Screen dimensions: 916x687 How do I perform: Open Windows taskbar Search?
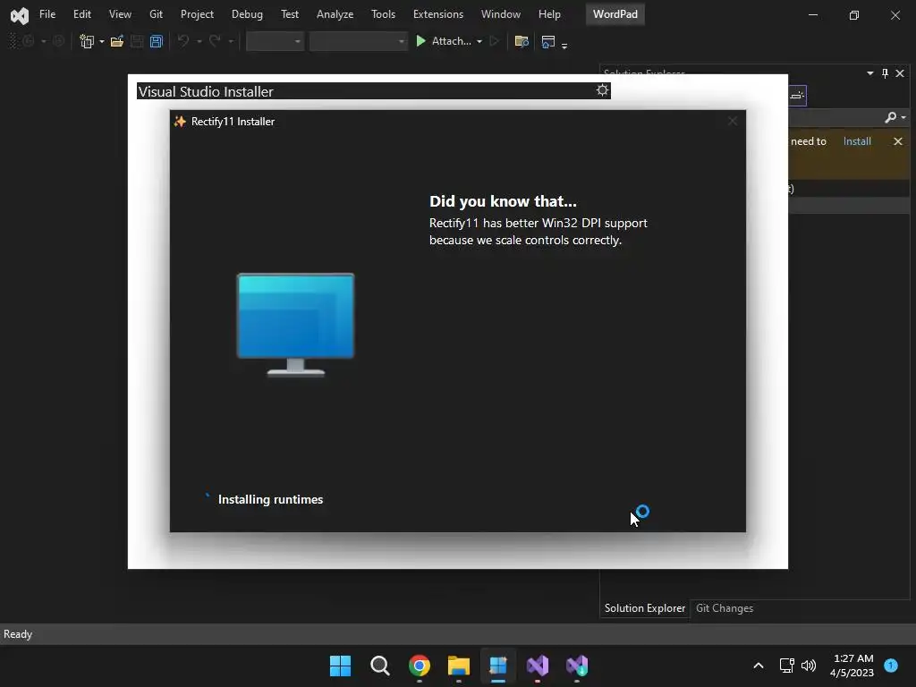[379, 666]
